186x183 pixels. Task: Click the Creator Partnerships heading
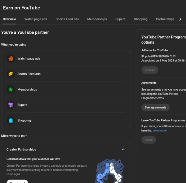coord(21,149)
